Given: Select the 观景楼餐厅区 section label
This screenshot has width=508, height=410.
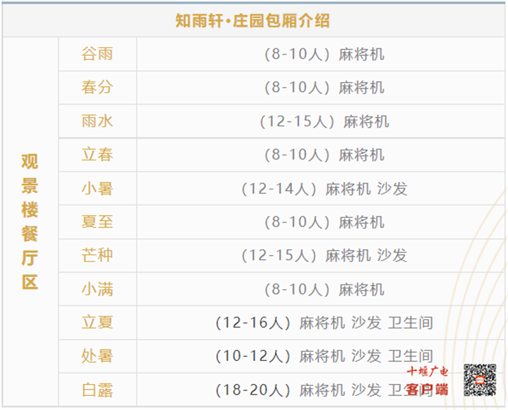Looking at the screenshot, I should pos(30,222).
